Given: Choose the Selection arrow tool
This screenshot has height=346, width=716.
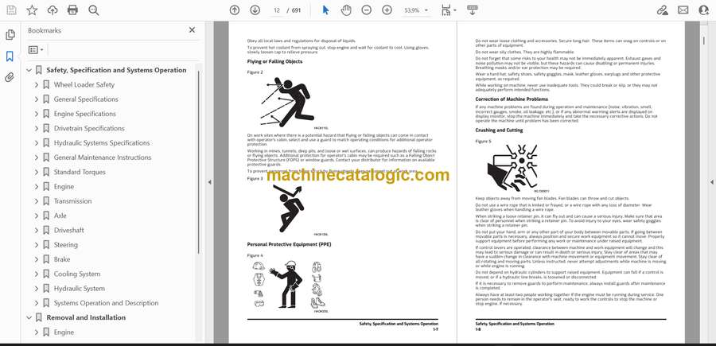Looking at the screenshot, I should (325, 10).
